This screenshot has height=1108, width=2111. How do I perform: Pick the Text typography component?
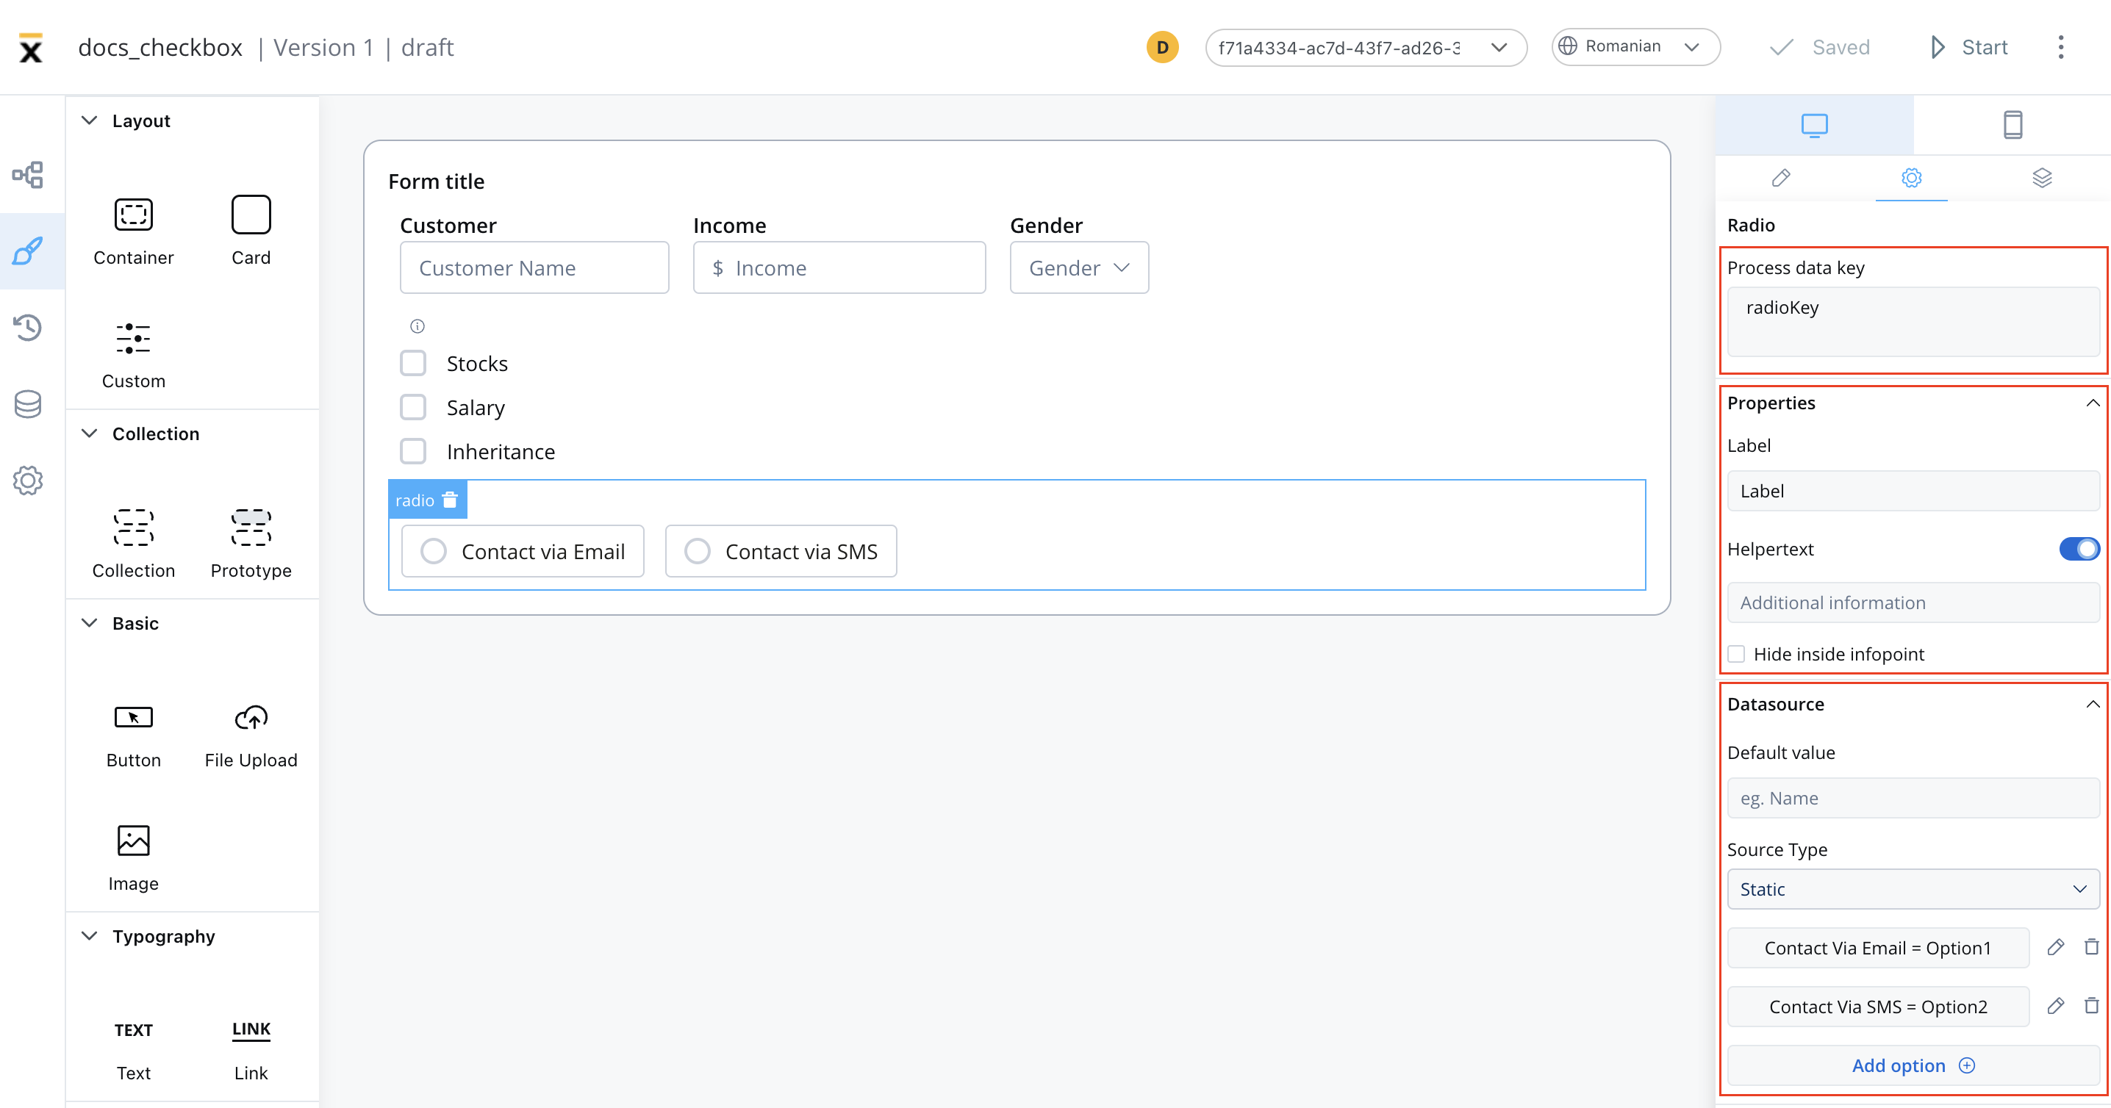point(134,1049)
